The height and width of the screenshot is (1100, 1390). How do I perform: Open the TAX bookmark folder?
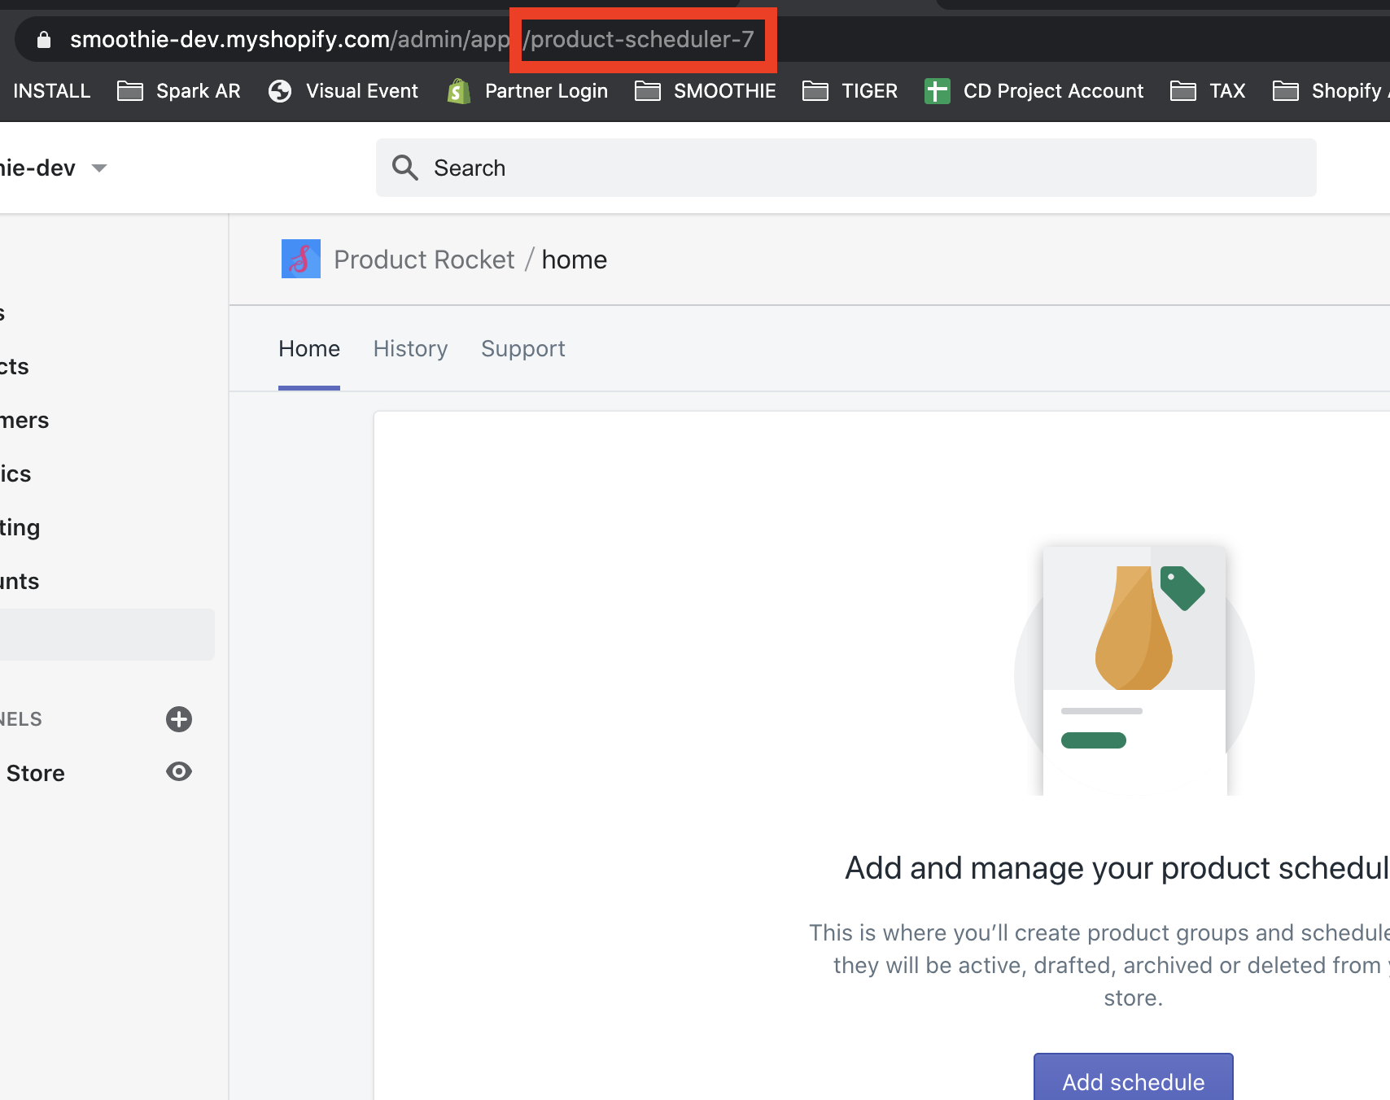(1208, 91)
